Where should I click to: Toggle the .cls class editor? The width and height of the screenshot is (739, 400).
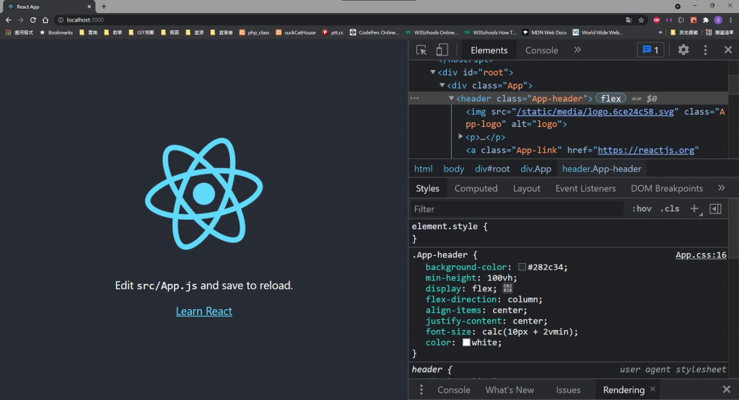point(670,208)
